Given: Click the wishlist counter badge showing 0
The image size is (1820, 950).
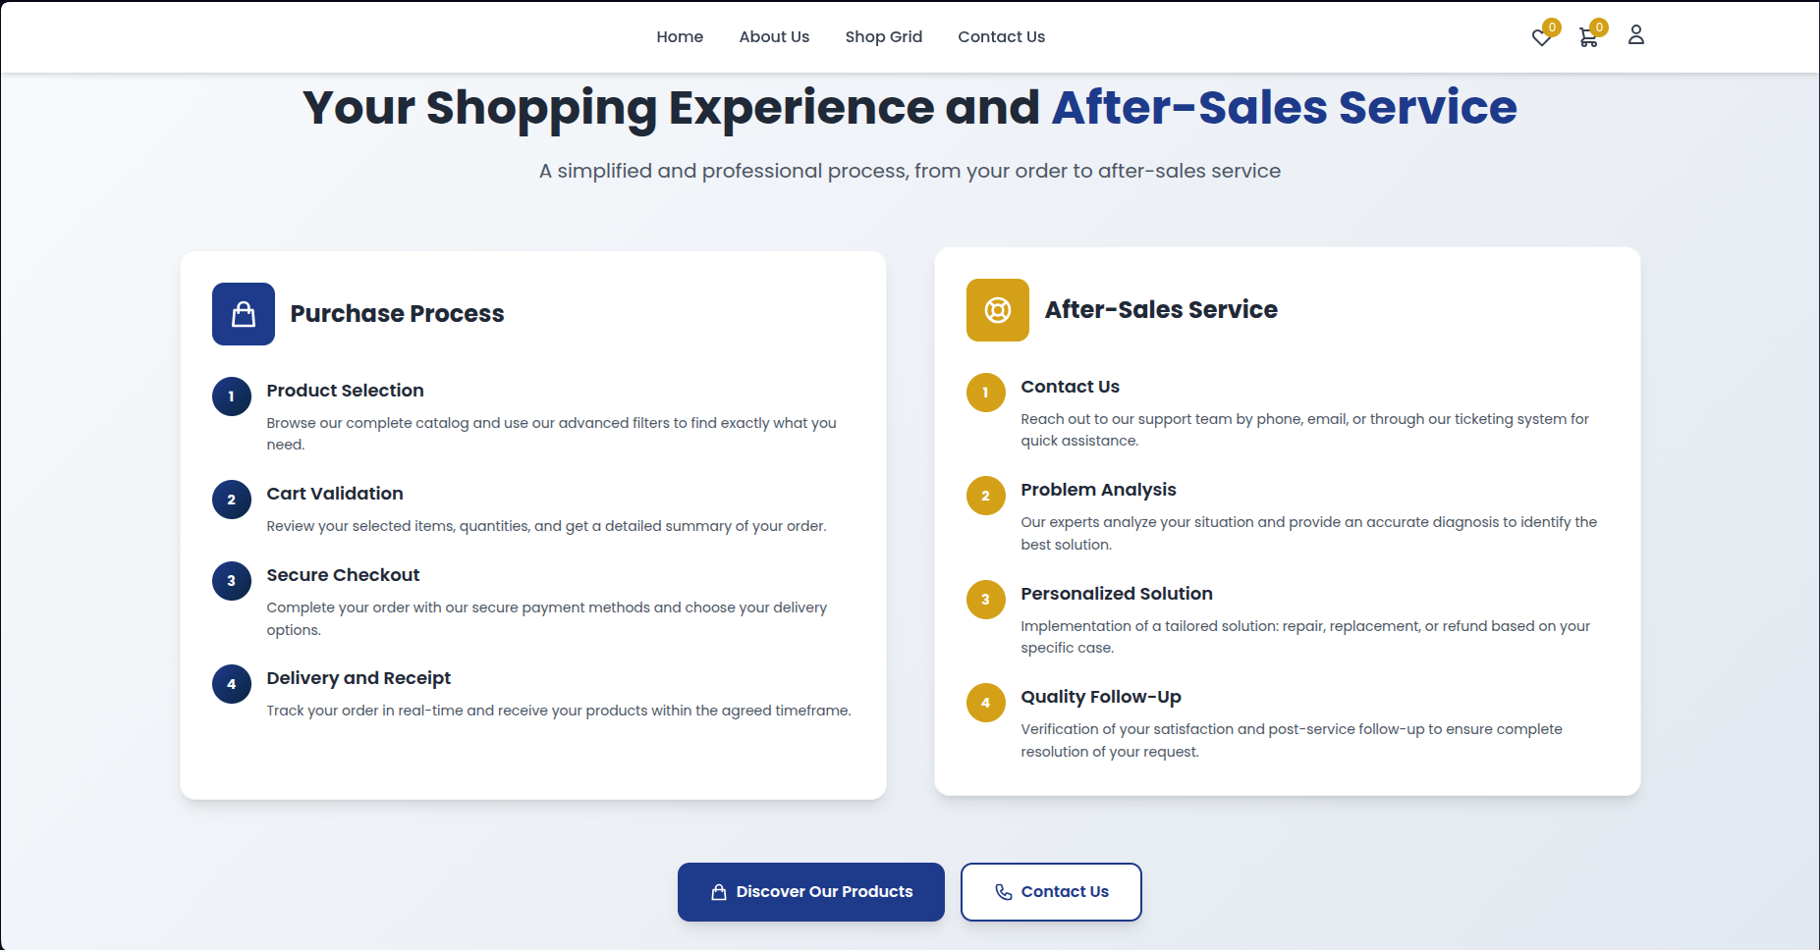Looking at the screenshot, I should pyautogui.click(x=1554, y=26).
